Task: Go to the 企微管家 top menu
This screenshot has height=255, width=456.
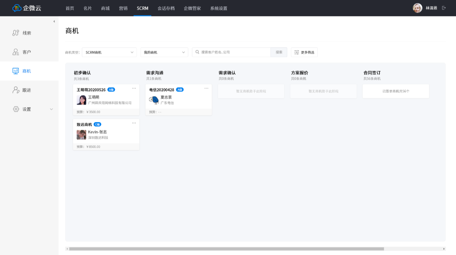Action: 192,8
